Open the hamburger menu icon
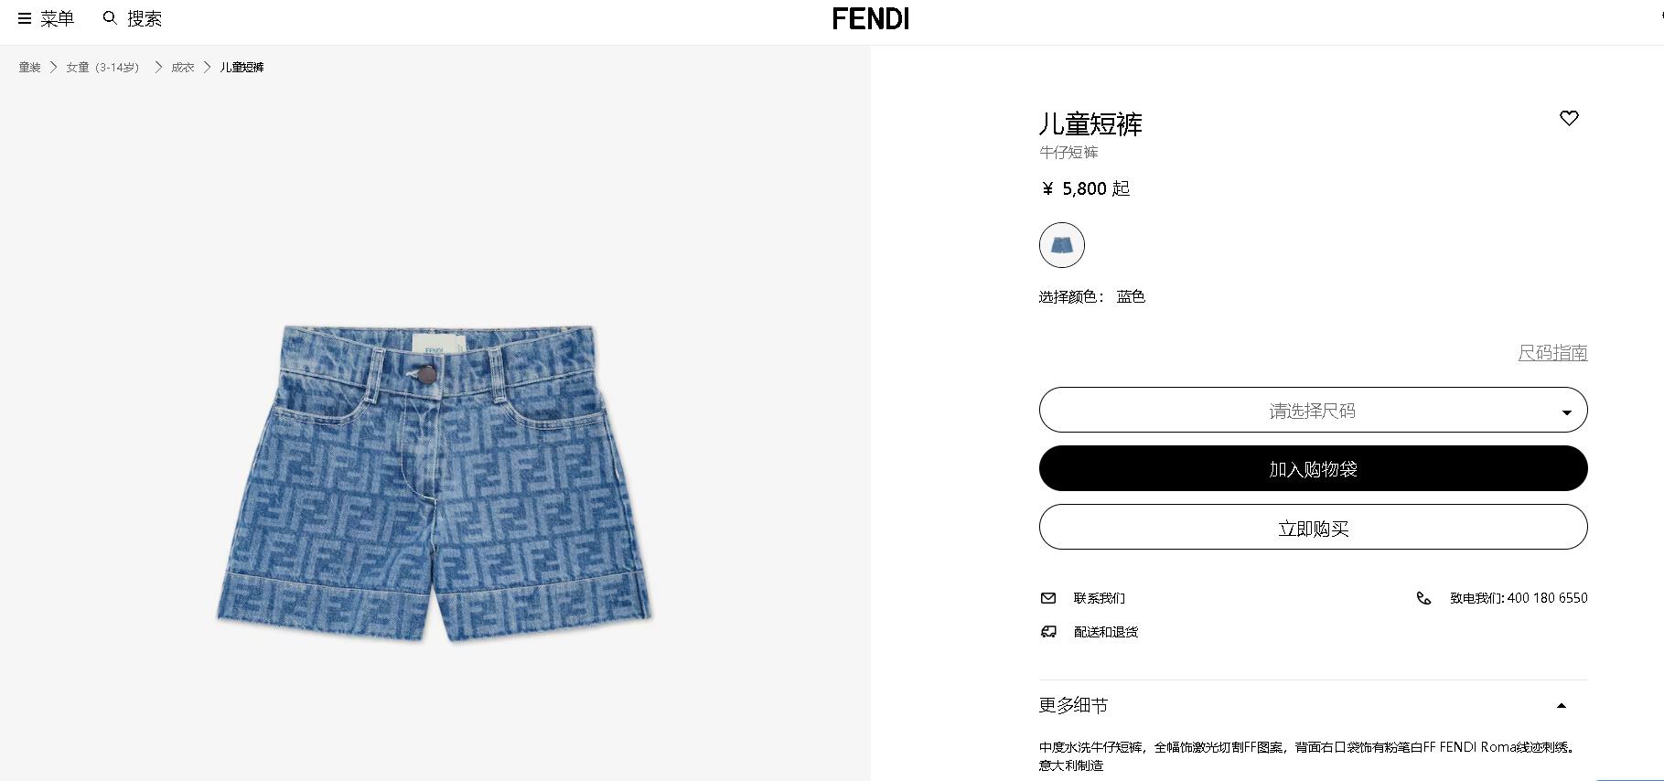The image size is (1664, 781). point(25,18)
